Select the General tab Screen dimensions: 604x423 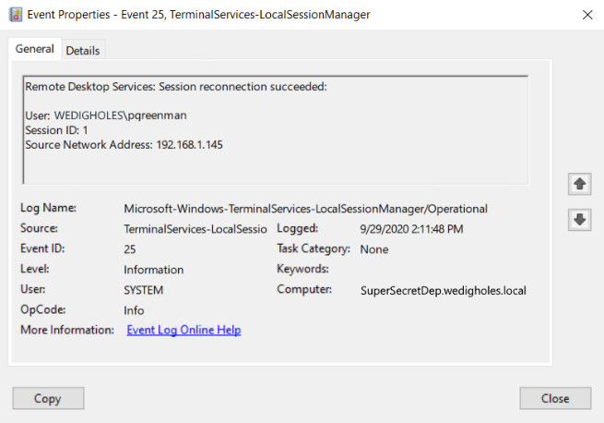(35, 49)
